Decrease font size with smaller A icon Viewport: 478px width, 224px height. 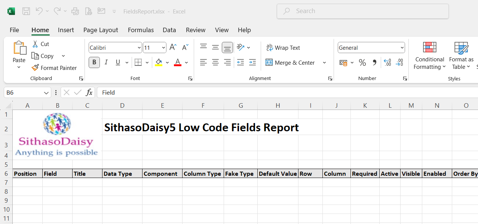pyautogui.click(x=185, y=47)
